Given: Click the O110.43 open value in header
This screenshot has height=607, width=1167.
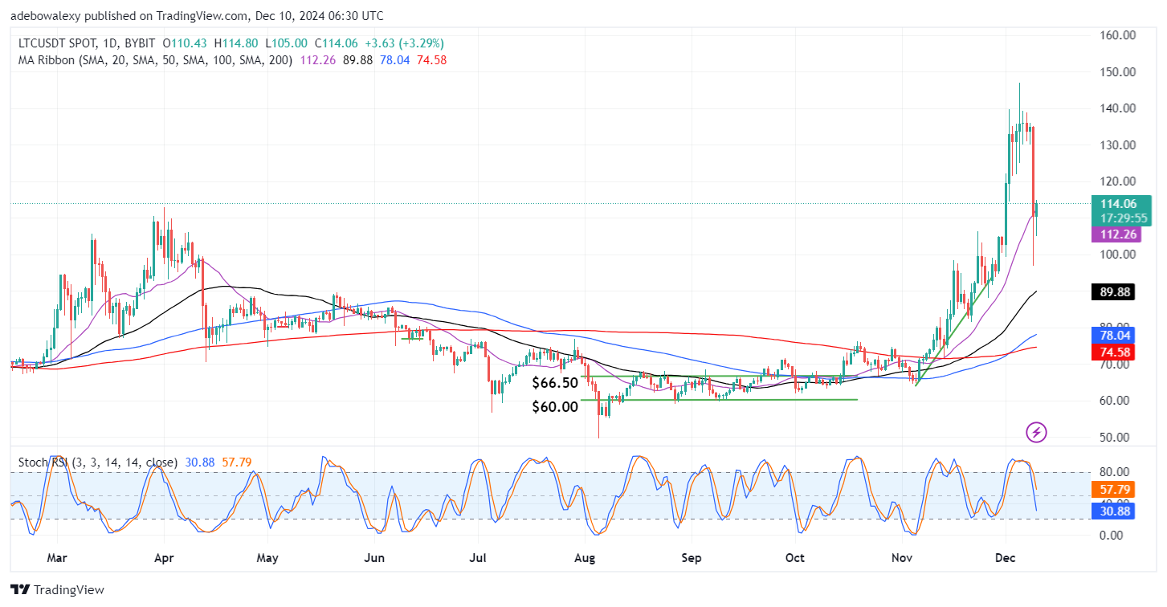Looking at the screenshot, I should (x=183, y=43).
